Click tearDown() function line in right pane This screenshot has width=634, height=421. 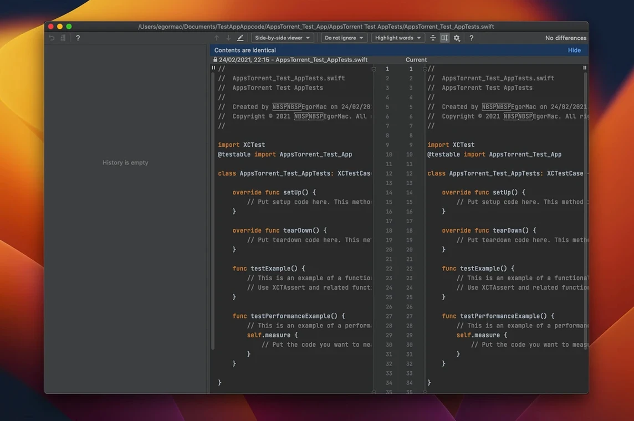[489, 230]
